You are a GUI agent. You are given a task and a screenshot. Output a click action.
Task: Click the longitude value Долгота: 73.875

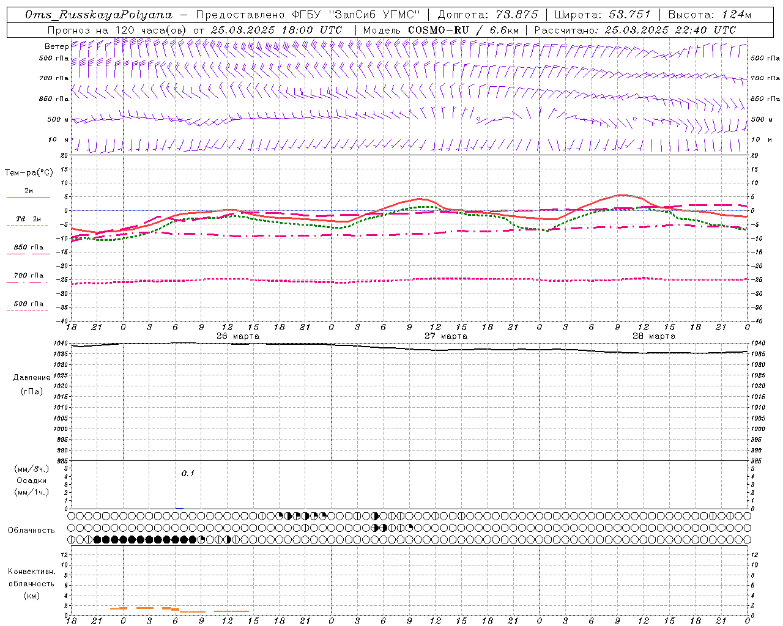488,15
